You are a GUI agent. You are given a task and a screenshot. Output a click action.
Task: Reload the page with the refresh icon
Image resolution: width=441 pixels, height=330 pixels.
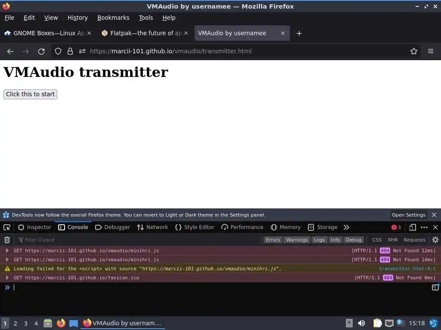41,52
